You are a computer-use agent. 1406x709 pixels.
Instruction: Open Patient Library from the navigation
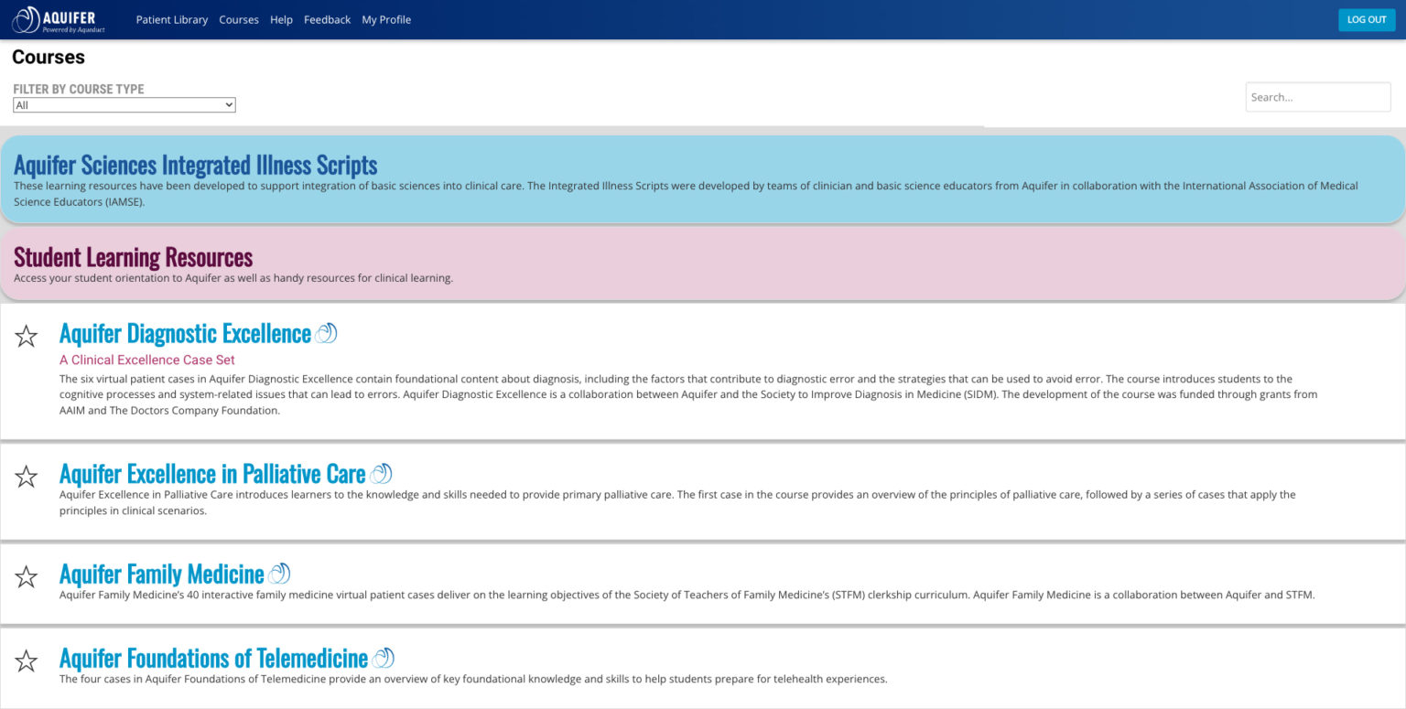click(171, 19)
